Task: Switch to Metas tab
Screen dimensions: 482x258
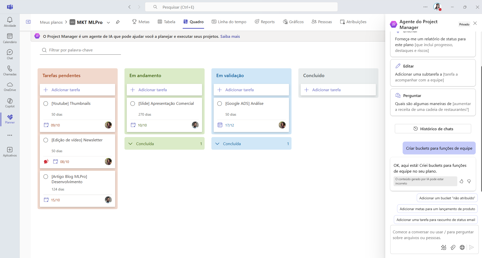Action: (141, 22)
